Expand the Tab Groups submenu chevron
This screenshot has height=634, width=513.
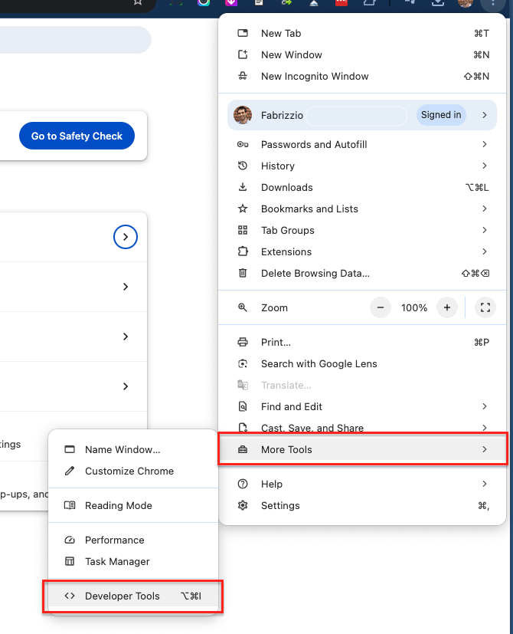485,231
